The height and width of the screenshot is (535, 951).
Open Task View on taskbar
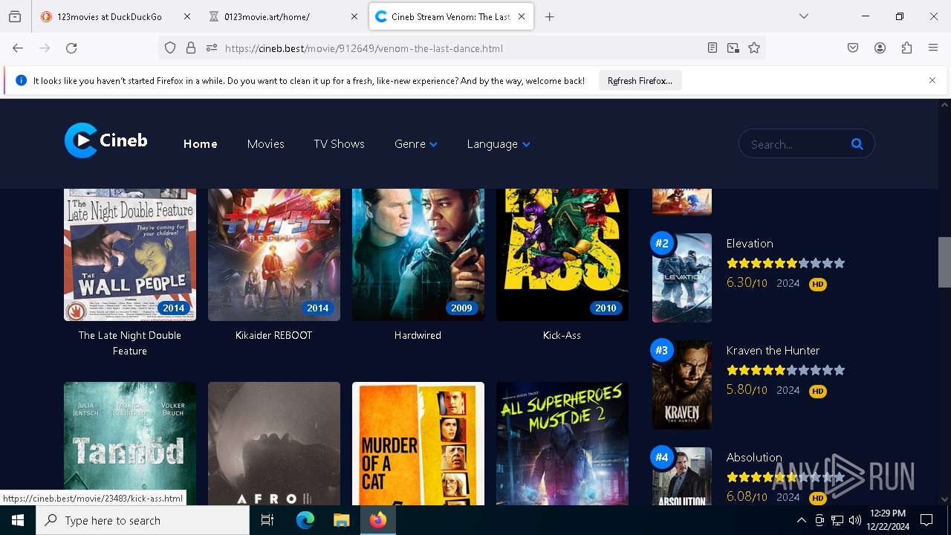pyautogui.click(x=267, y=520)
